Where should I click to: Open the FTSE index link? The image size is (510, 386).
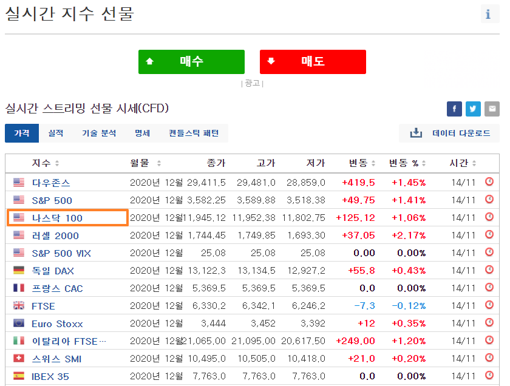point(43,306)
